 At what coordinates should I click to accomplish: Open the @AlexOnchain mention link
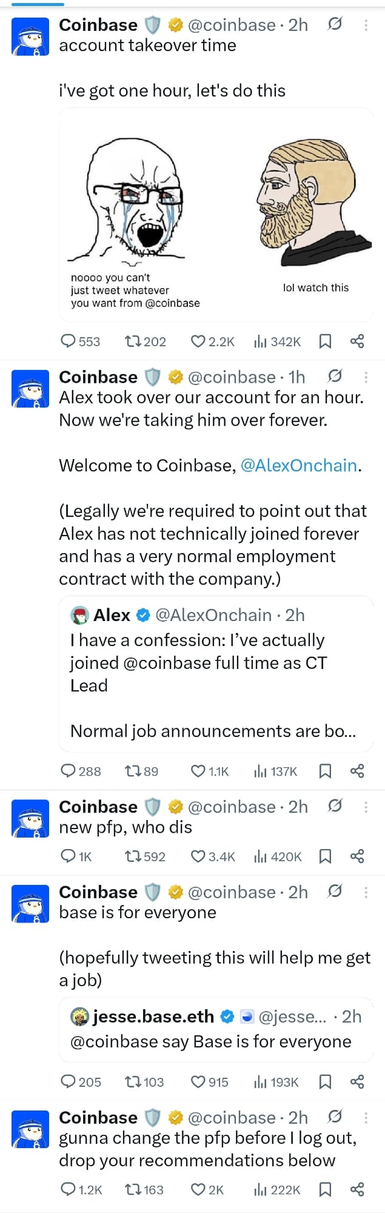[x=299, y=466]
